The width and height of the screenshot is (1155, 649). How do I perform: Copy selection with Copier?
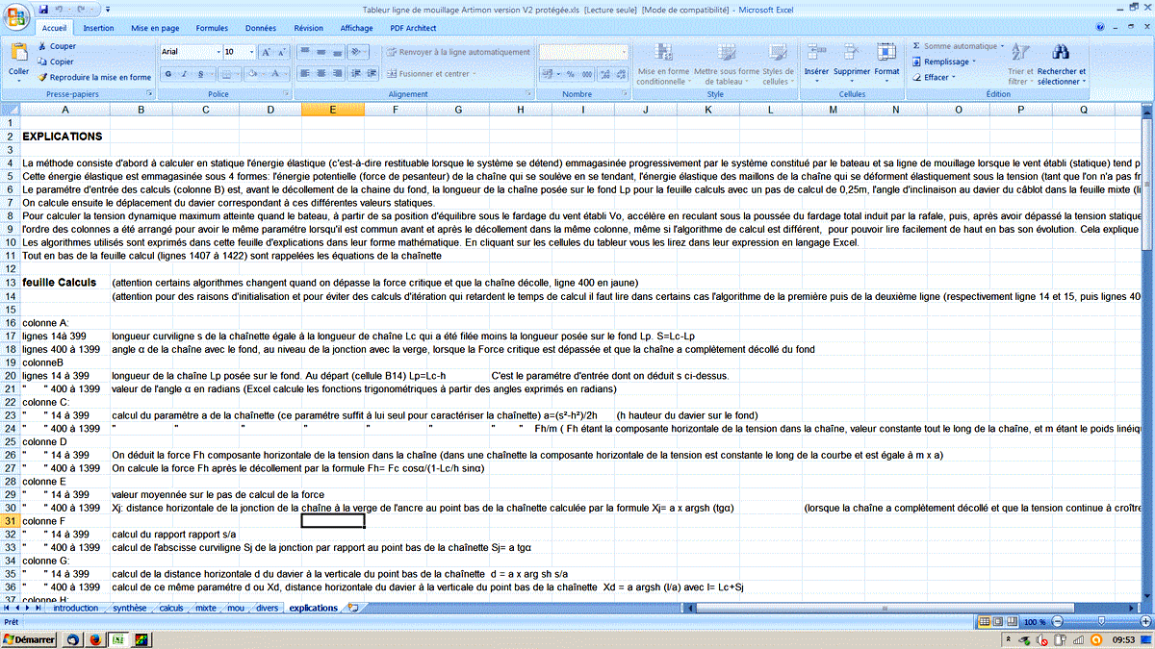click(x=56, y=62)
